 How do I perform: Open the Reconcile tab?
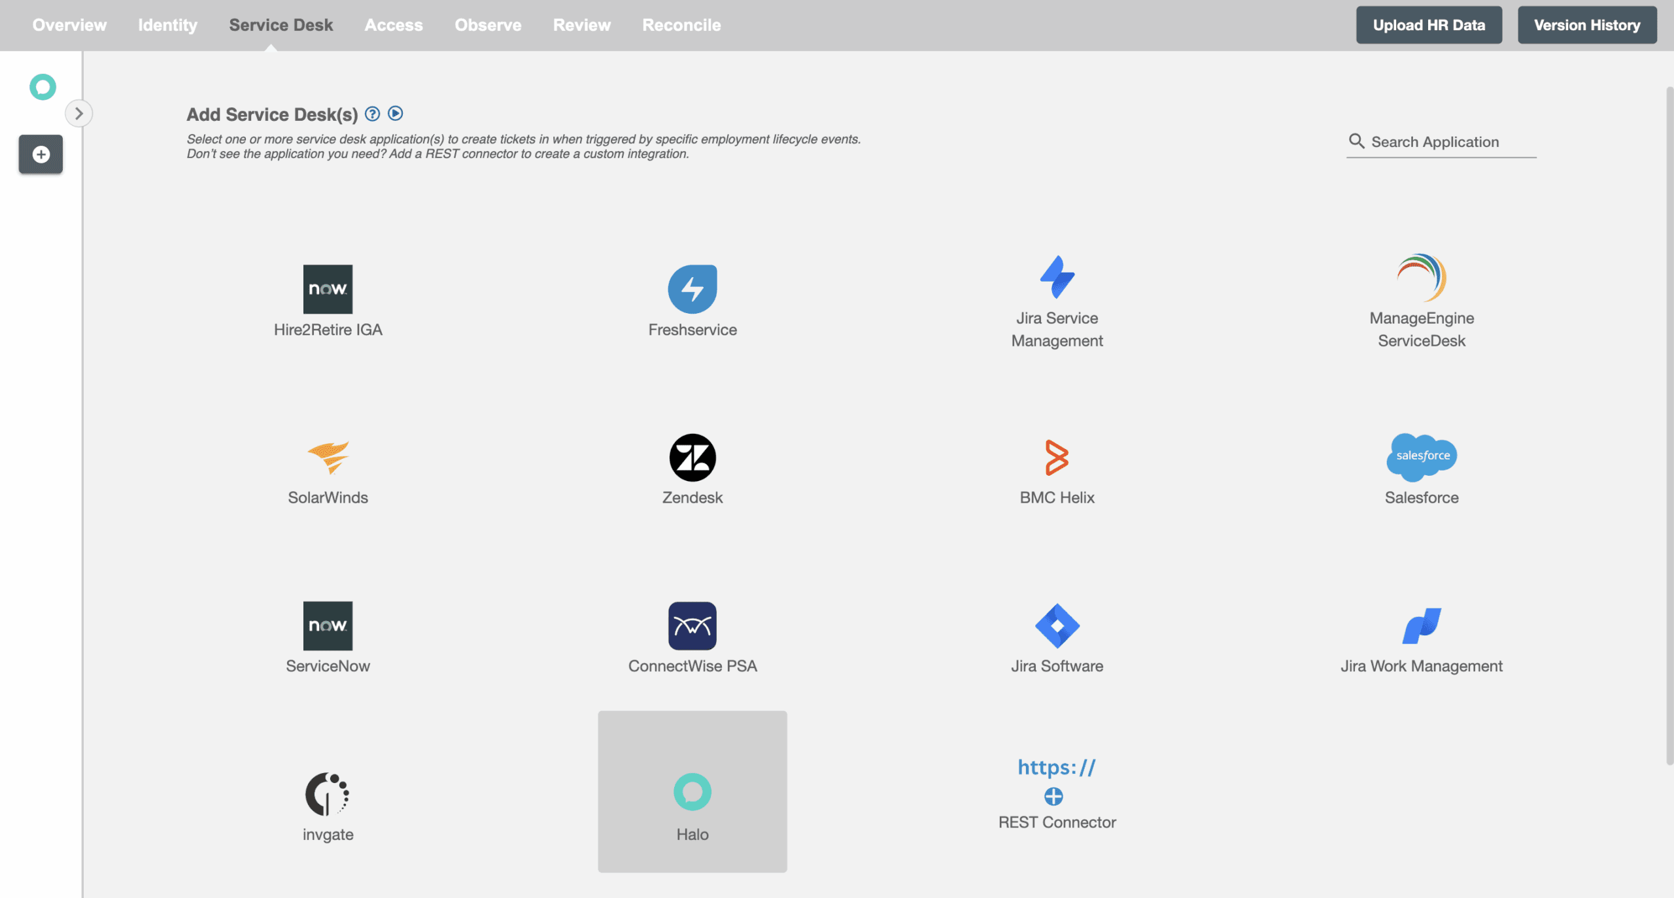click(x=681, y=25)
